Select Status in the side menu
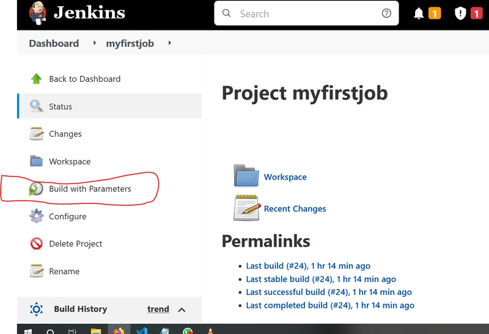This screenshot has height=334, width=489. [x=61, y=106]
